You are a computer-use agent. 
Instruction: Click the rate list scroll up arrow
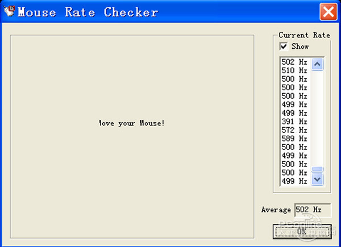(x=318, y=64)
